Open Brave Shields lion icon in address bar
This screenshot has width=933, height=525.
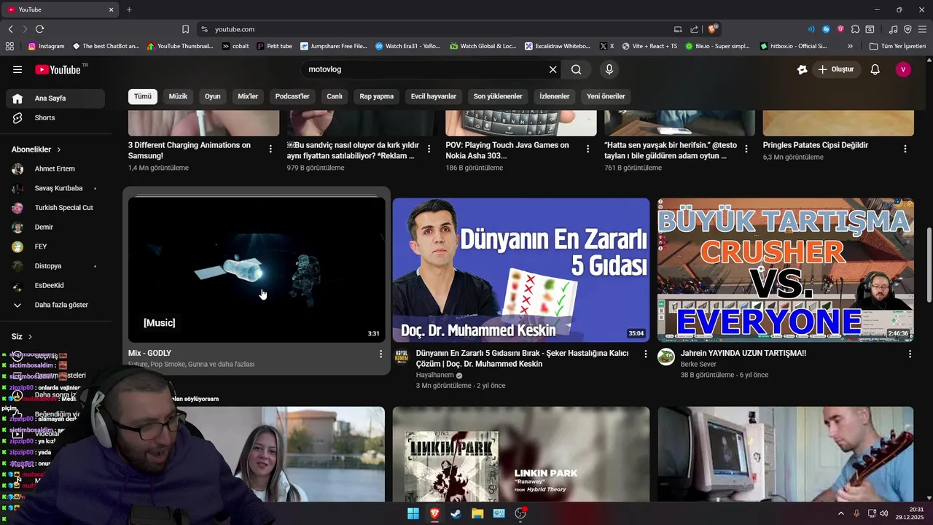pos(713,29)
